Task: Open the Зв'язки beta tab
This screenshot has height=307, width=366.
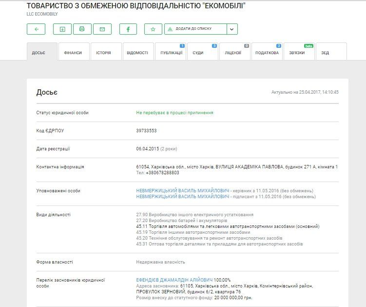Action: click(x=299, y=51)
